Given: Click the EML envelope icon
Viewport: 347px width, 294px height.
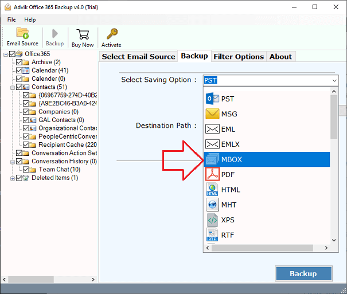Looking at the screenshot, I should [x=212, y=129].
